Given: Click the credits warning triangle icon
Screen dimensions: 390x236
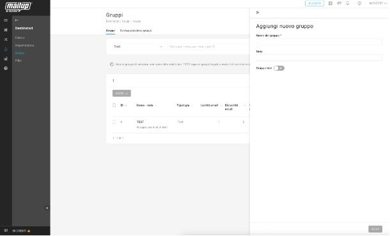Looking at the screenshot, I should tap(29, 231).
